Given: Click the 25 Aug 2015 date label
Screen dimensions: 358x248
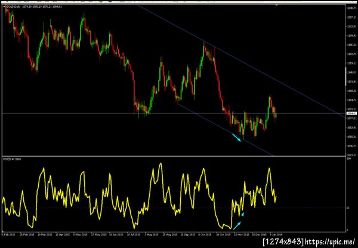Looking at the screenshot, I should (x=169, y=234).
